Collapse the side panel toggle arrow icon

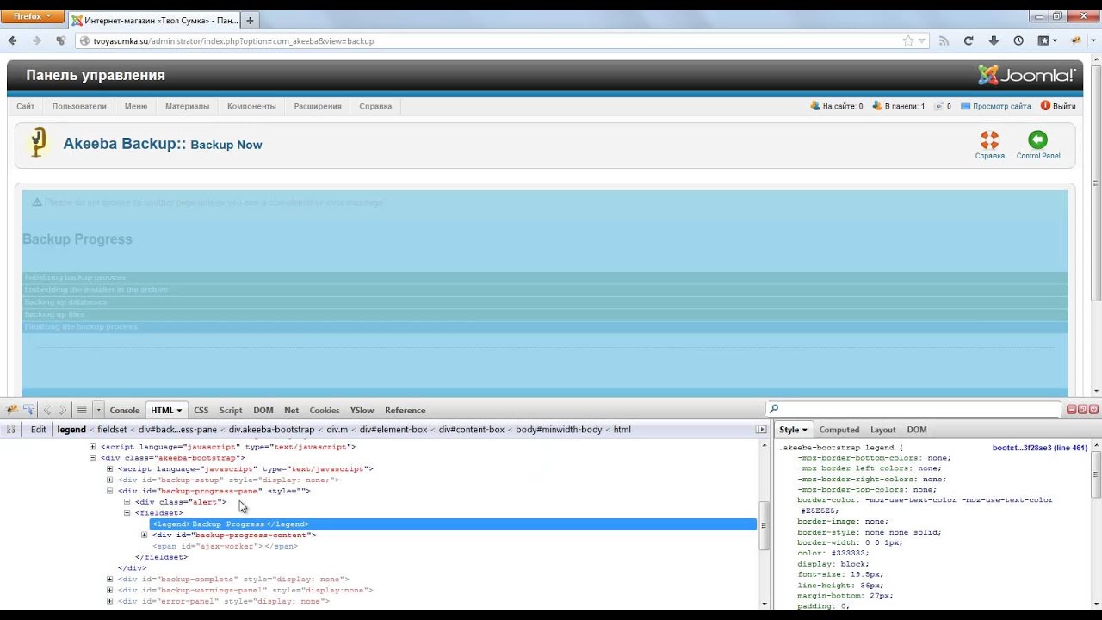coord(761,429)
